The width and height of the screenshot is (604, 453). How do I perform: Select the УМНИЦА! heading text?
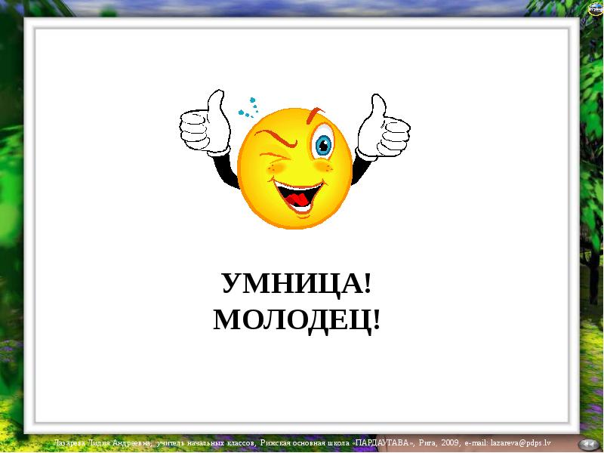pyautogui.click(x=296, y=285)
